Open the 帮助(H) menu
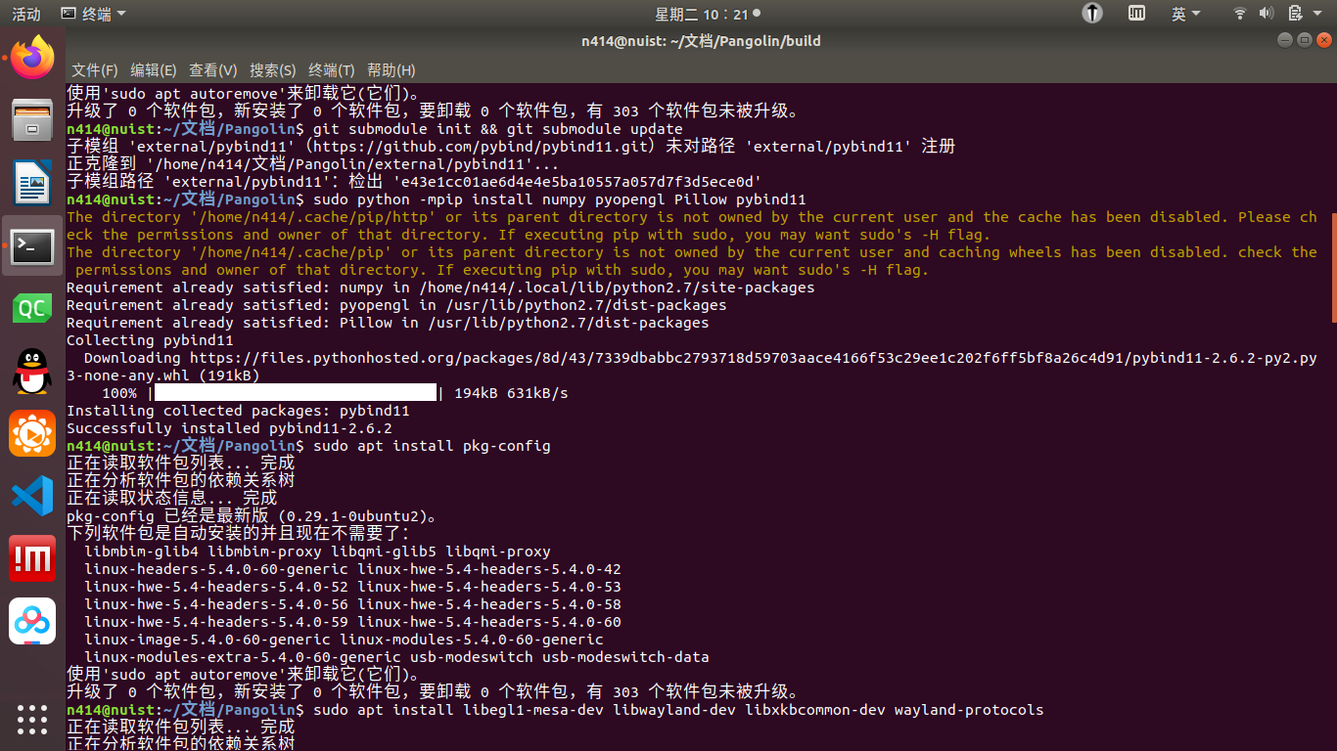This screenshot has height=751, width=1337. (x=391, y=70)
